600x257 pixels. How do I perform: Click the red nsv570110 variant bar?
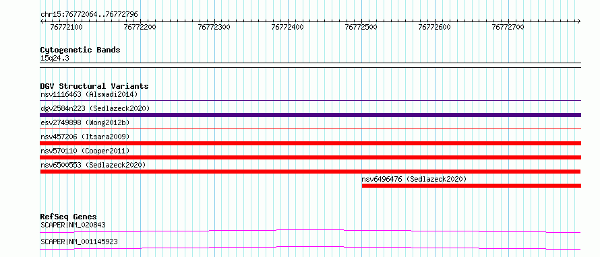[310, 157]
